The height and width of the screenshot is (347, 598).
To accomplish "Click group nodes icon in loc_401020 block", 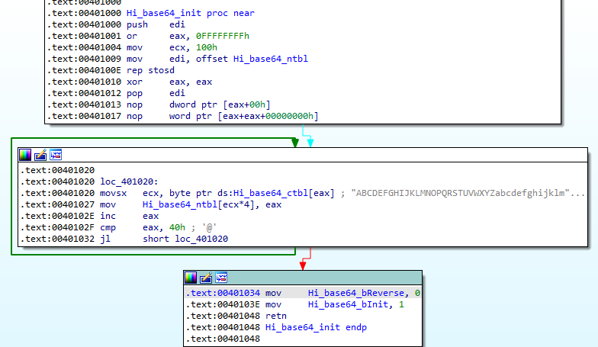I will coord(56,155).
